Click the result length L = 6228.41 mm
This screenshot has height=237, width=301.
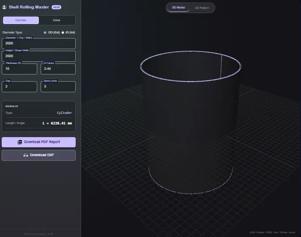tap(57, 123)
